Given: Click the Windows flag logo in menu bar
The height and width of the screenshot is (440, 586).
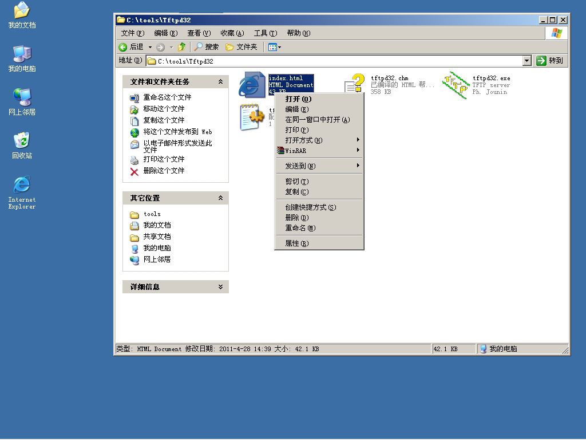Looking at the screenshot, I should click(x=556, y=33).
